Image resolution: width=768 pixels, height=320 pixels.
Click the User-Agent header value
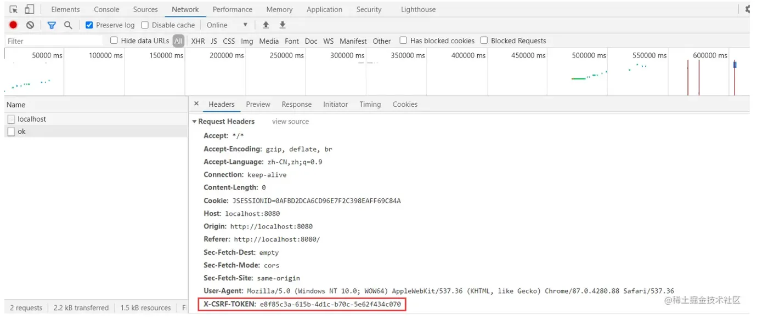[460, 291]
